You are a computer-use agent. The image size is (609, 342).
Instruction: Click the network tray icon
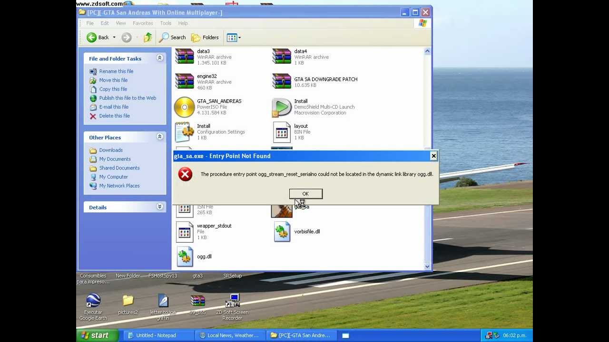(x=489, y=335)
